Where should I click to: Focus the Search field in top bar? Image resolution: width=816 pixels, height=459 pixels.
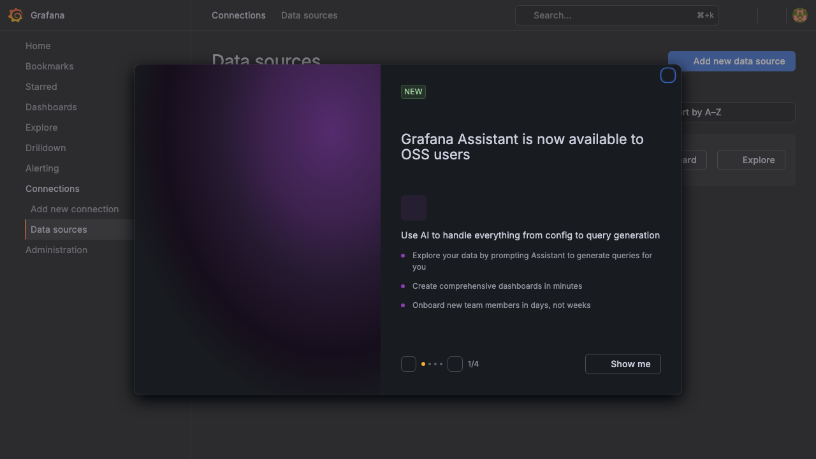617,15
